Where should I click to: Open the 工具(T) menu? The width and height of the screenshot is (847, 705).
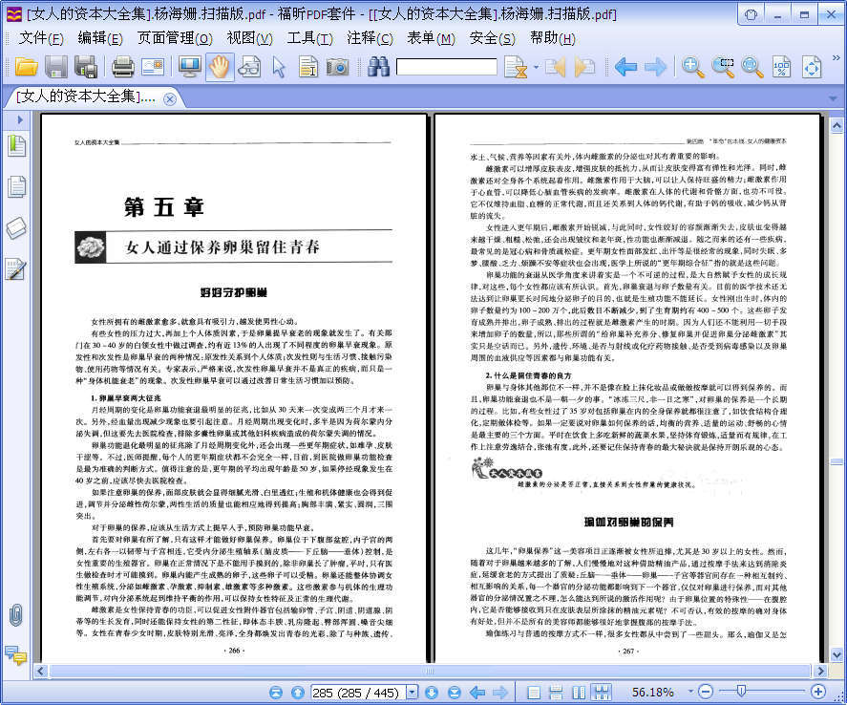point(309,38)
